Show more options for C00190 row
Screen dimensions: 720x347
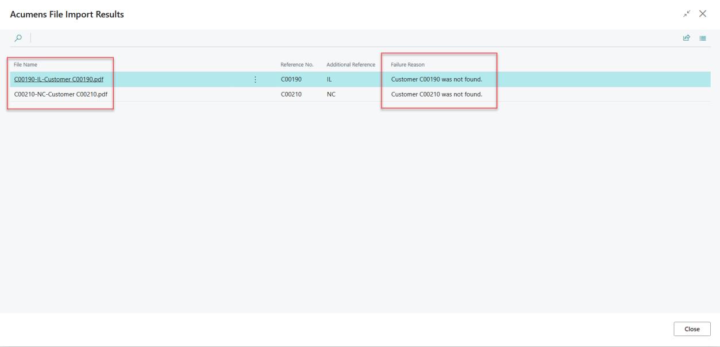click(255, 80)
